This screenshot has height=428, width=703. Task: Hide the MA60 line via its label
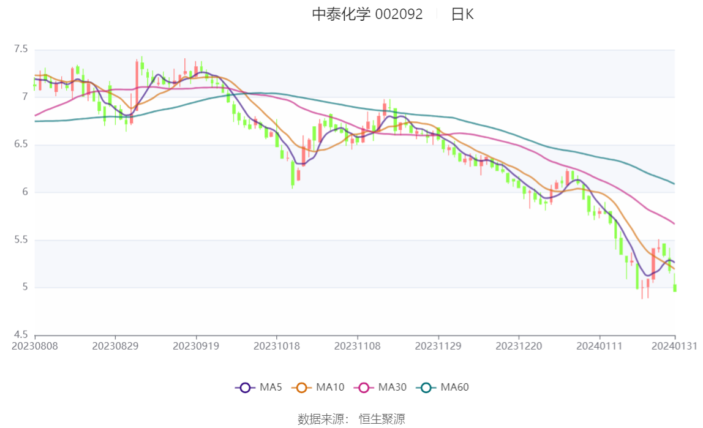454,387
